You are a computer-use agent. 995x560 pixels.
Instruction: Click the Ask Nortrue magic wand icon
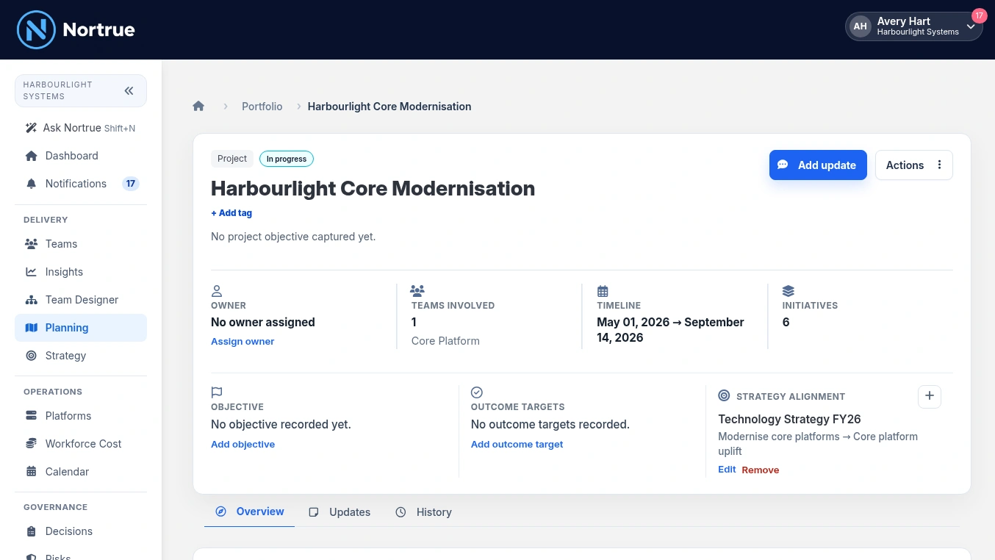[x=31, y=128]
